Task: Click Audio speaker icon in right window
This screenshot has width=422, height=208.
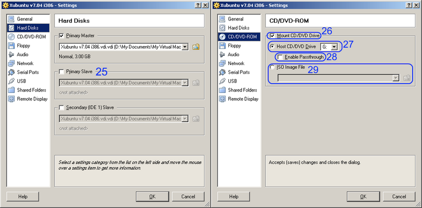Action: click(x=222, y=55)
